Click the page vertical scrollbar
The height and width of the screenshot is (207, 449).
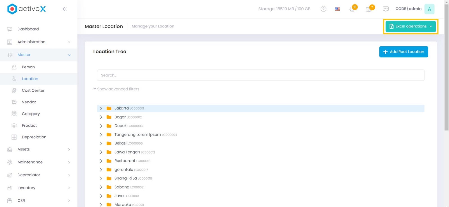446,67
